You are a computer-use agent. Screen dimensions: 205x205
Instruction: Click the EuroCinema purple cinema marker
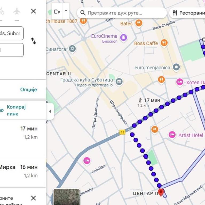123,38
